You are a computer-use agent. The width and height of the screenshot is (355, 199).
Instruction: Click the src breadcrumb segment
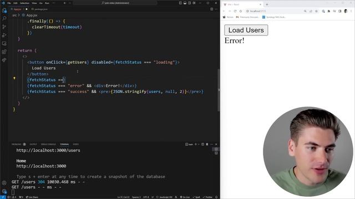pos(14,15)
